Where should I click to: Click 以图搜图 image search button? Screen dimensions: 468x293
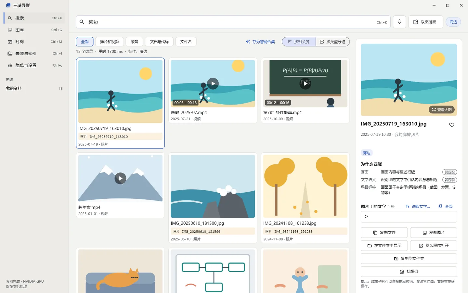pos(426,22)
